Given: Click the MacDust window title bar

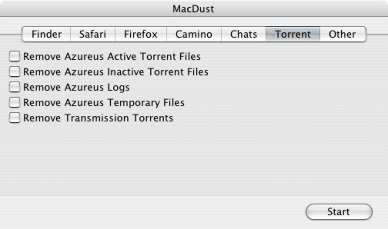Looking at the screenshot, I should pyautogui.click(x=194, y=8).
